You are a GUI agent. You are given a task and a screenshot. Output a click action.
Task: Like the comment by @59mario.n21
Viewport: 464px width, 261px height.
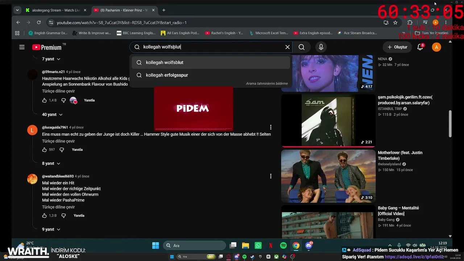(x=45, y=100)
